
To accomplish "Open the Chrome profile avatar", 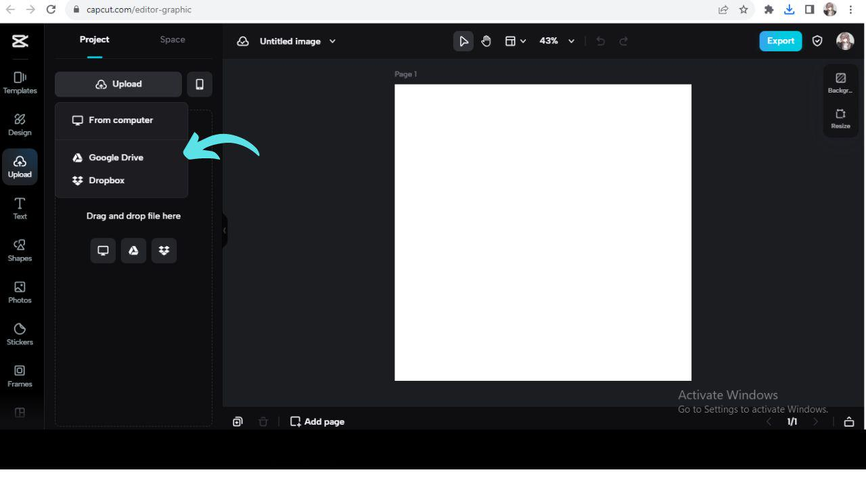I will [830, 9].
